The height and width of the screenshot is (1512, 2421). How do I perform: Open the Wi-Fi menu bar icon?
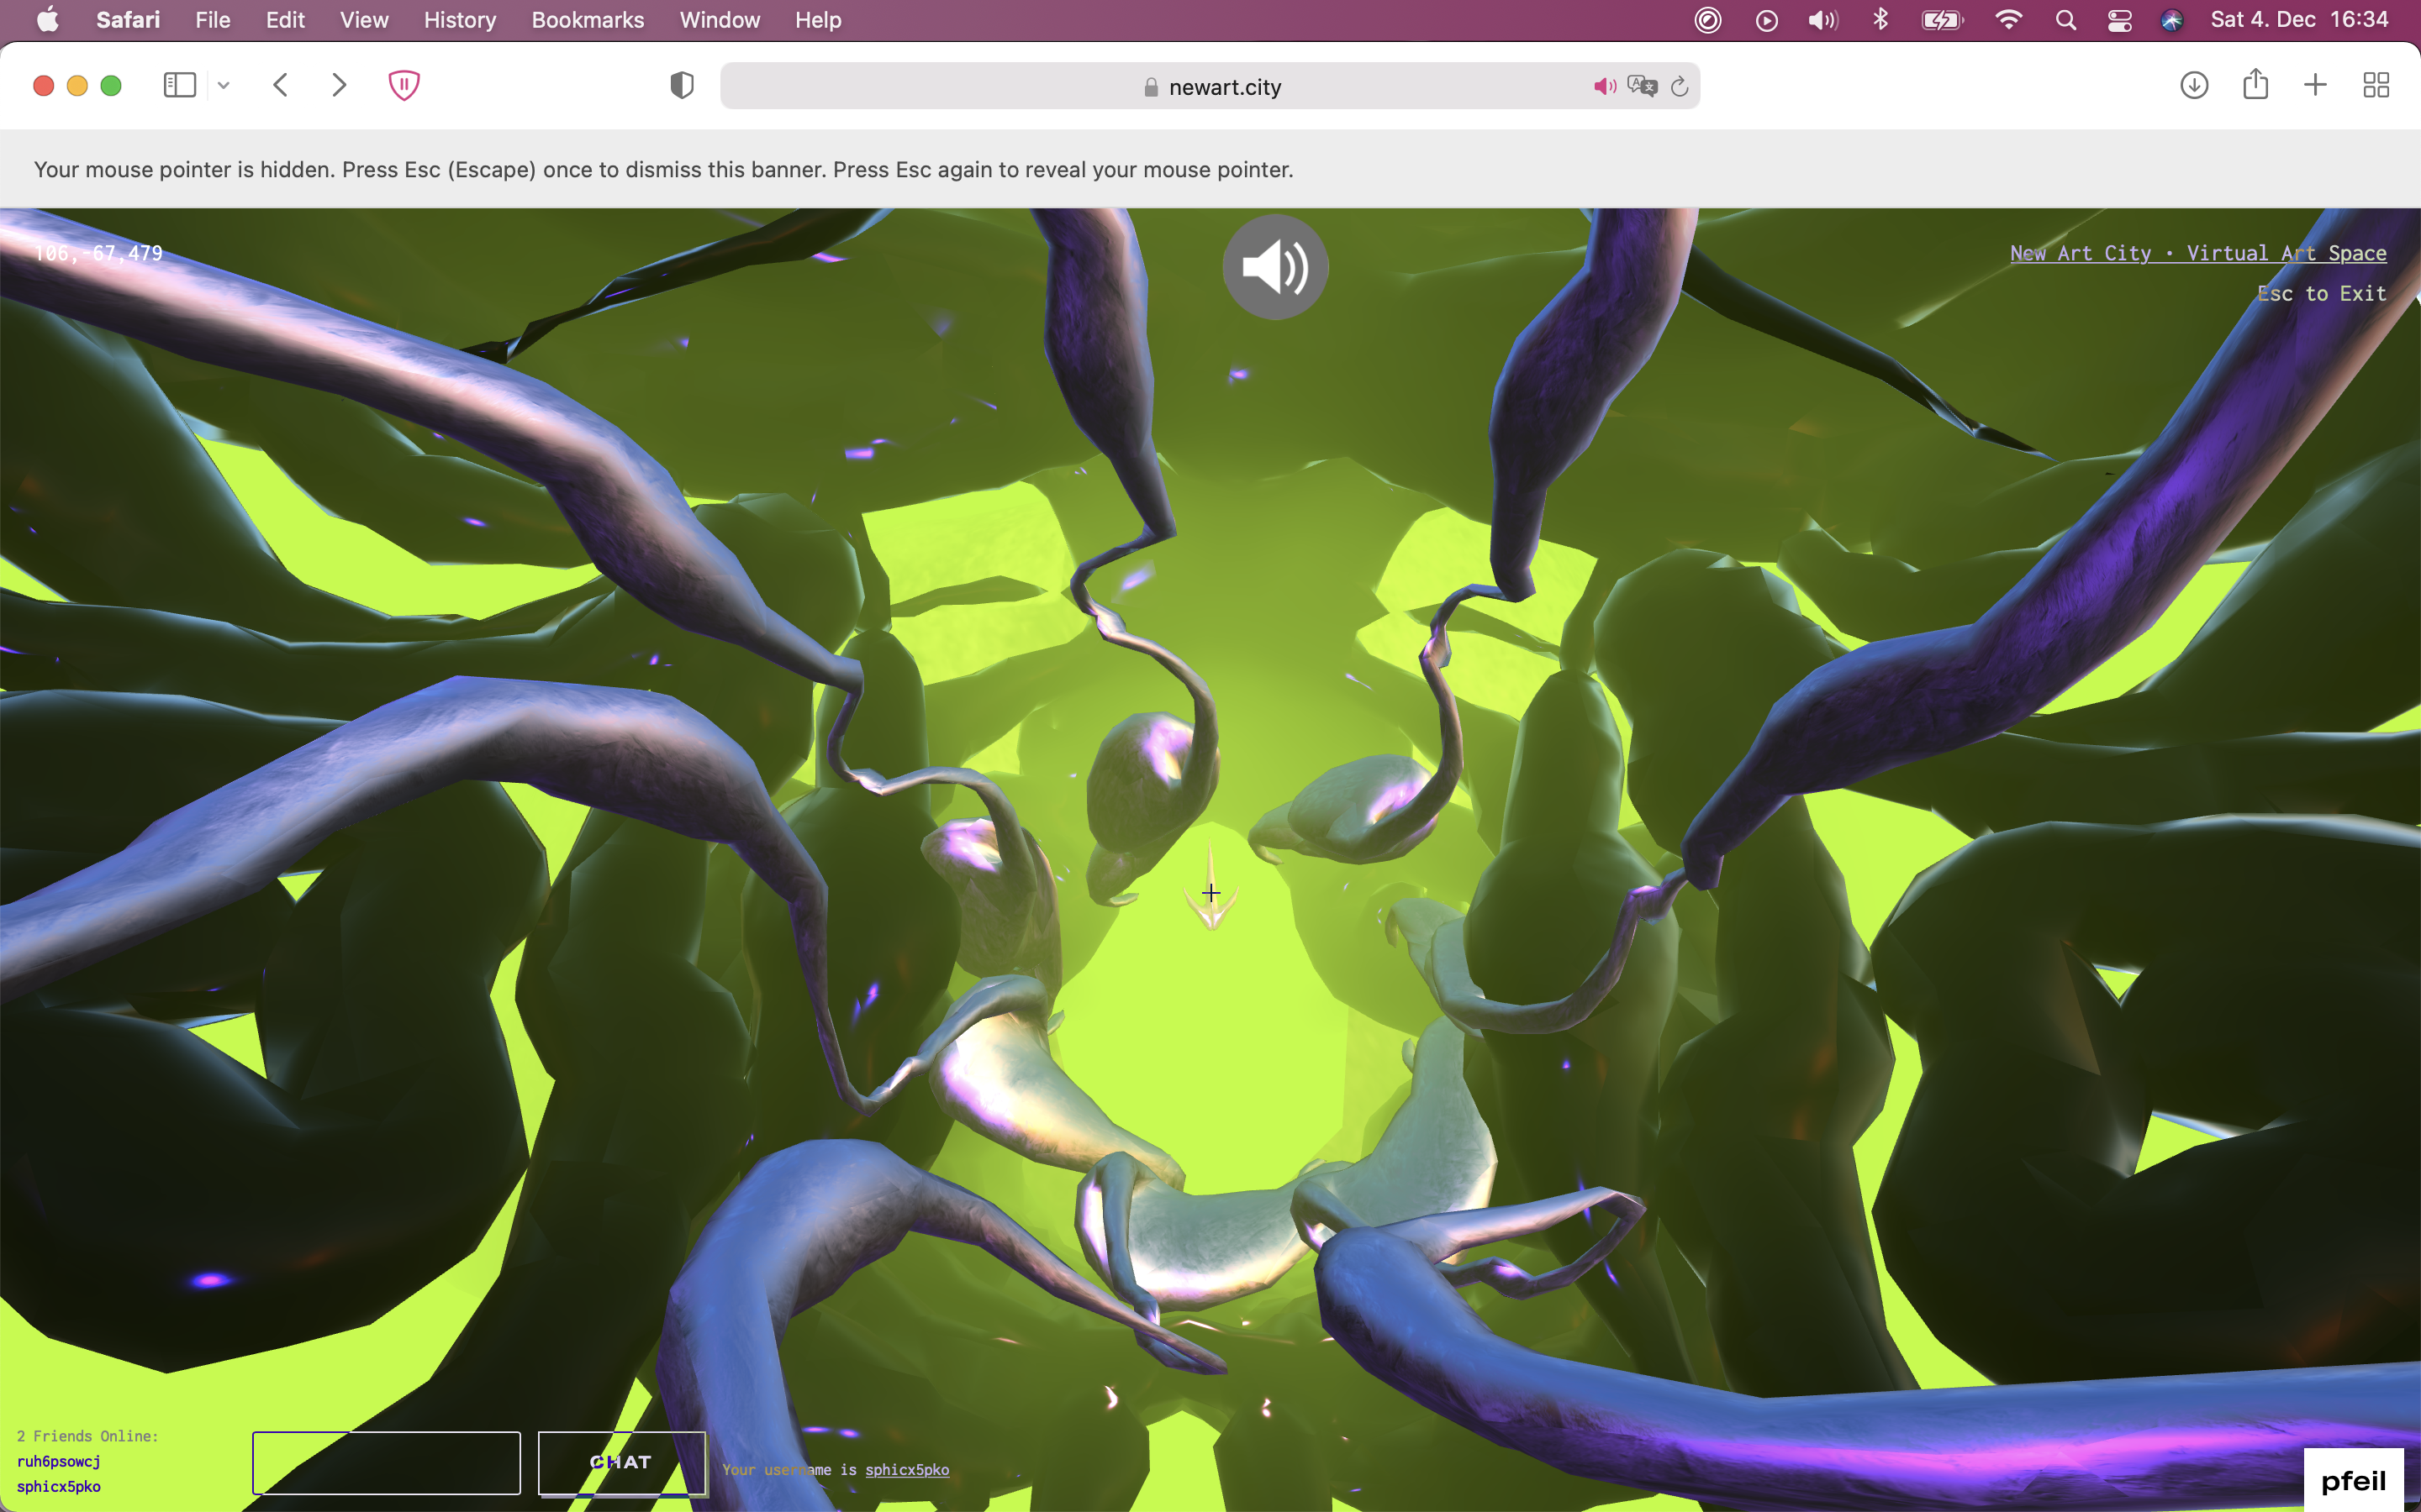(x=2007, y=20)
